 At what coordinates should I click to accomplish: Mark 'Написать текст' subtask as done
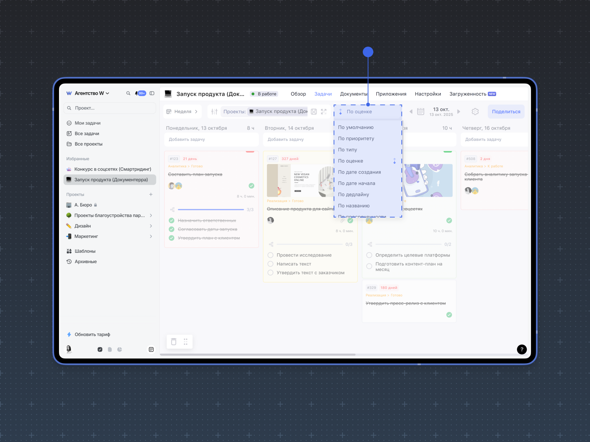click(x=270, y=264)
